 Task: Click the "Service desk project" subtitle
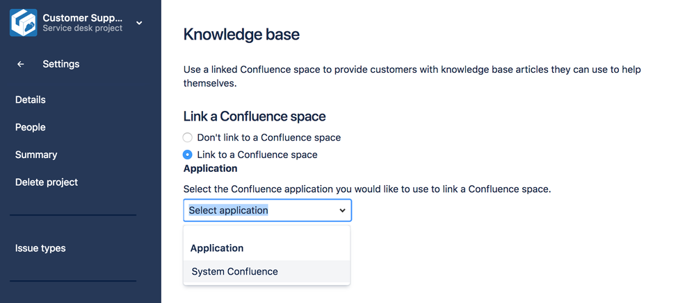[82, 28]
